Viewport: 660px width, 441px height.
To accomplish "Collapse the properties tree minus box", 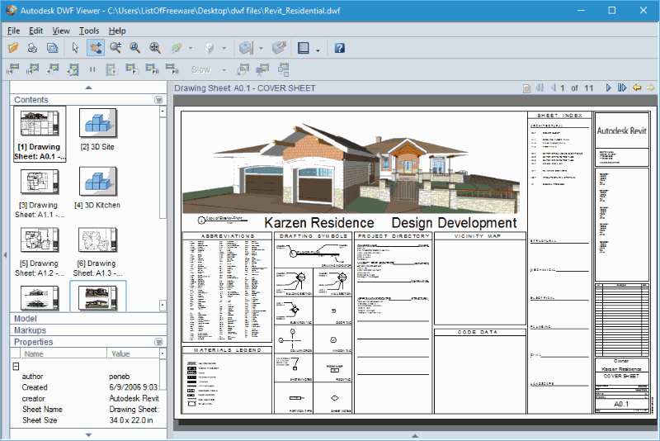I will pyautogui.click(x=16, y=366).
